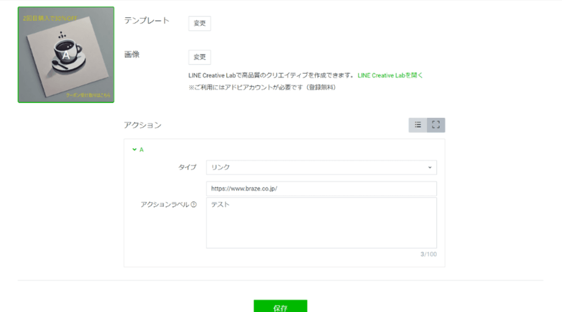Open the タイプ dropdown showing リンク

tap(321, 167)
